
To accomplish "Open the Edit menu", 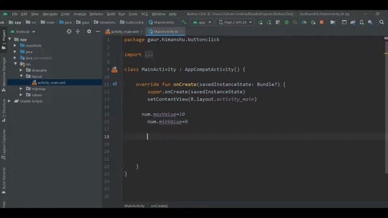I will click(x=24, y=14).
